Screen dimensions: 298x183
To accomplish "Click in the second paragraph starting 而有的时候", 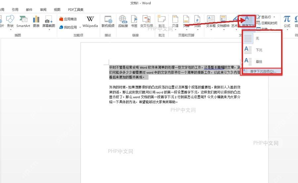I will pos(174,94).
